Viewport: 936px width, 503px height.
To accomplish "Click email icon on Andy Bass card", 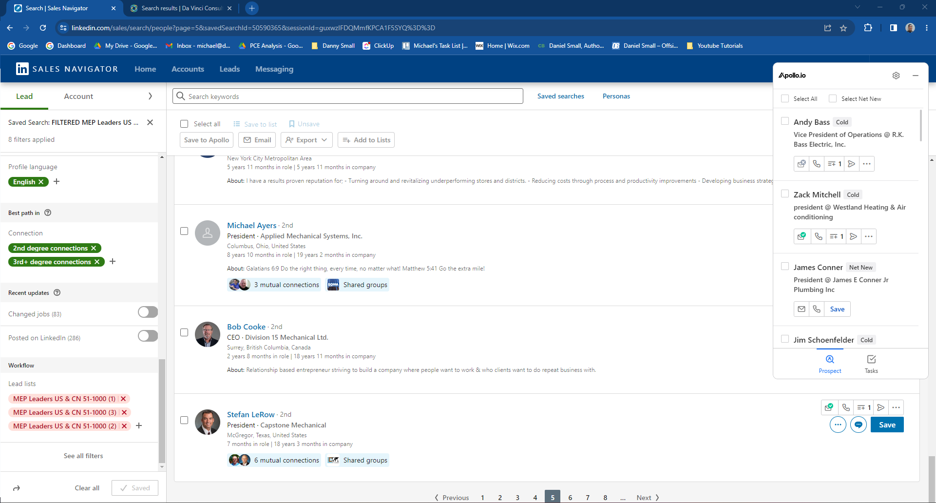I will point(802,164).
